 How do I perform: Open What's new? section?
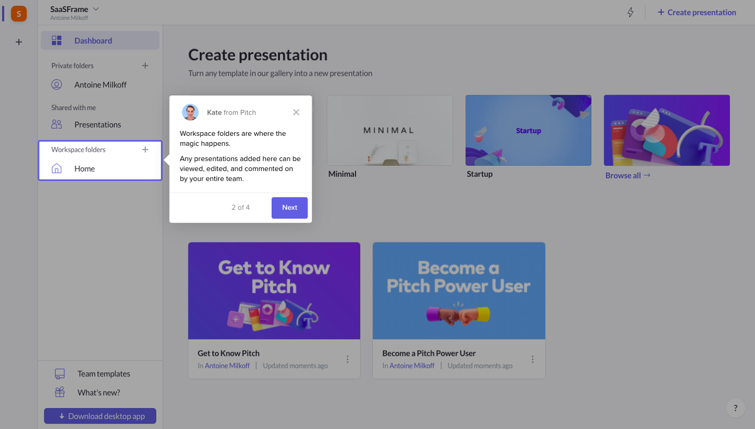tap(100, 393)
